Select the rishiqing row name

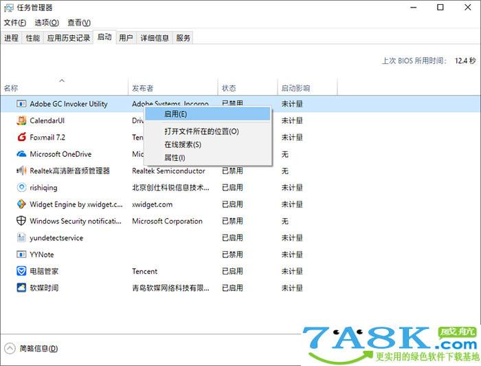click(x=43, y=188)
